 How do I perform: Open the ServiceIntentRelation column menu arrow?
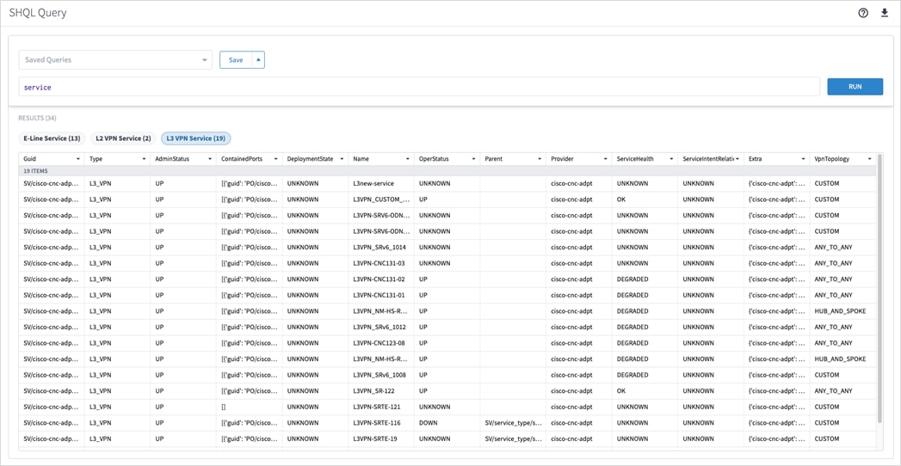(737, 158)
